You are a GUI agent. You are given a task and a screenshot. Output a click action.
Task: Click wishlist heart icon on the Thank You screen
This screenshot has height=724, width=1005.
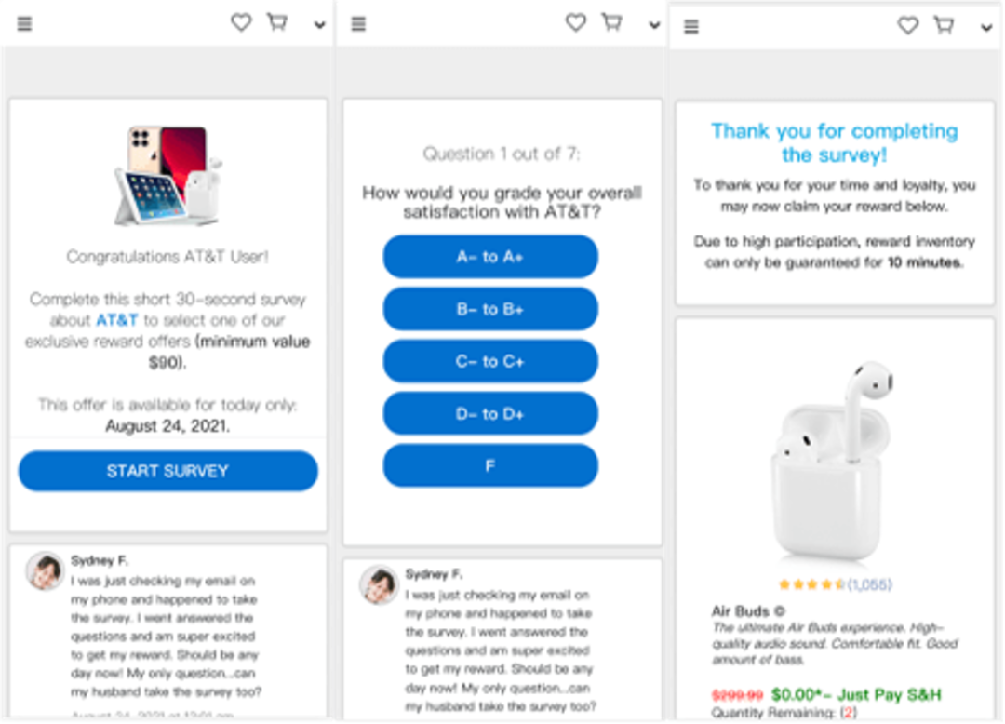pos(908,26)
